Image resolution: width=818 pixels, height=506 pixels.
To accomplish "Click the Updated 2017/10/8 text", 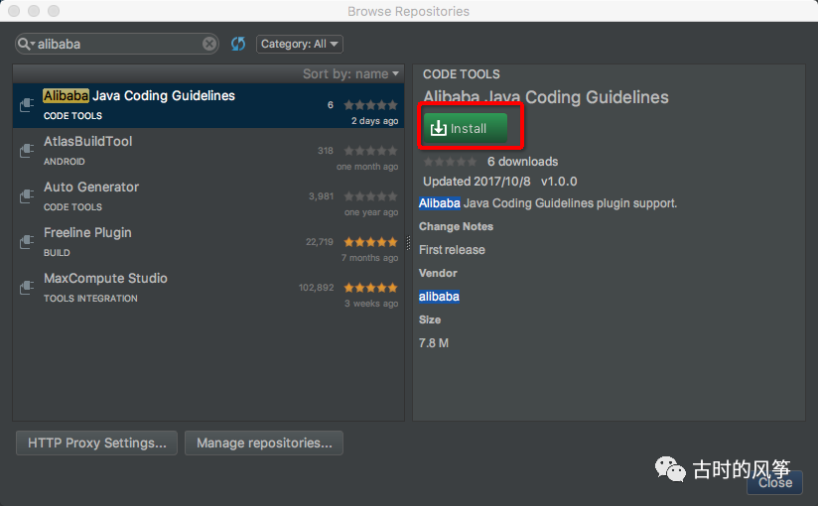I will (477, 182).
